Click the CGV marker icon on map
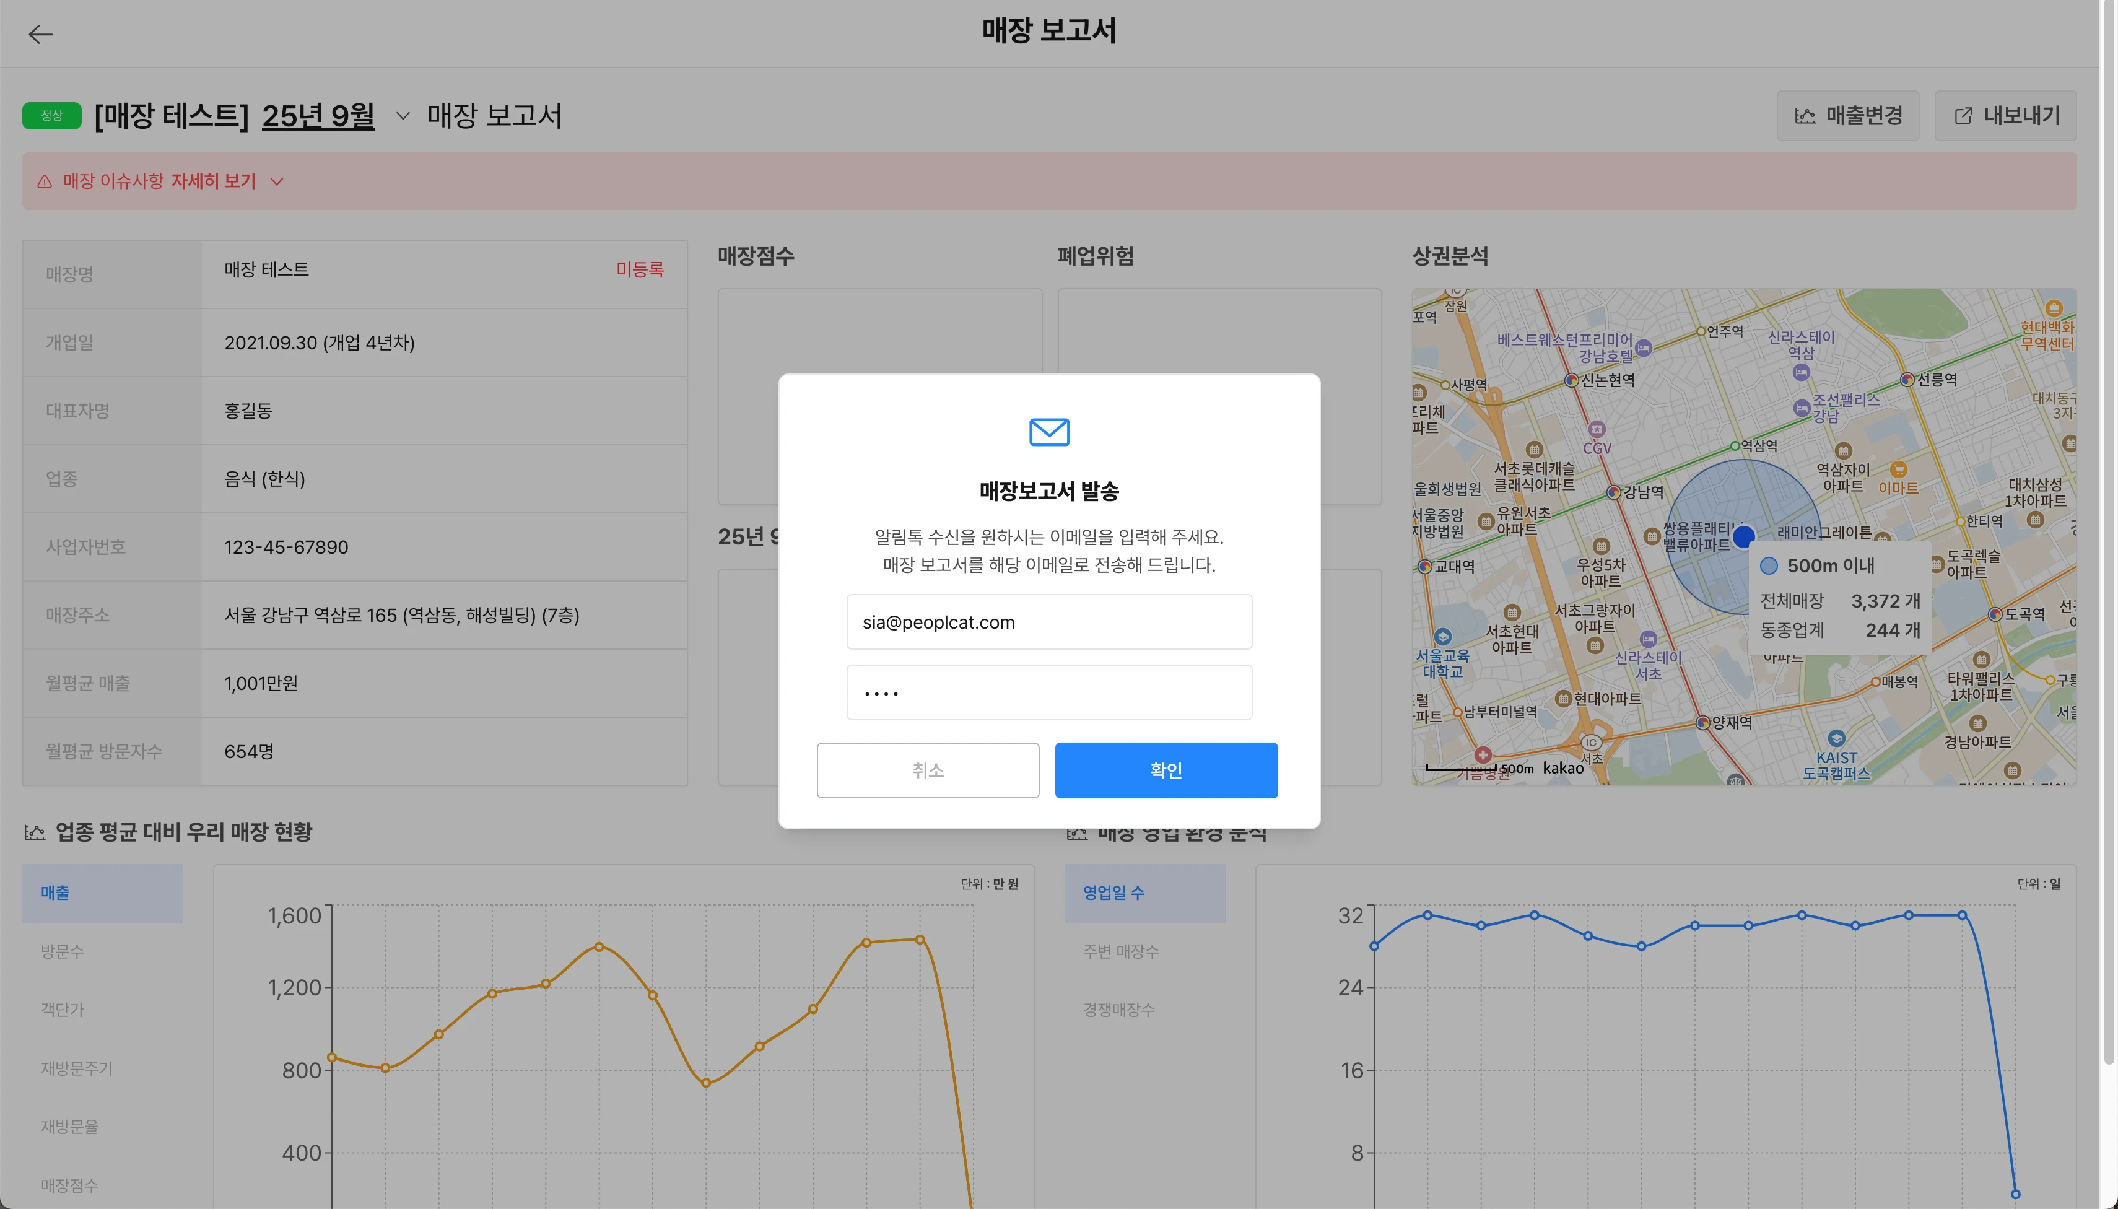 click(x=1597, y=429)
